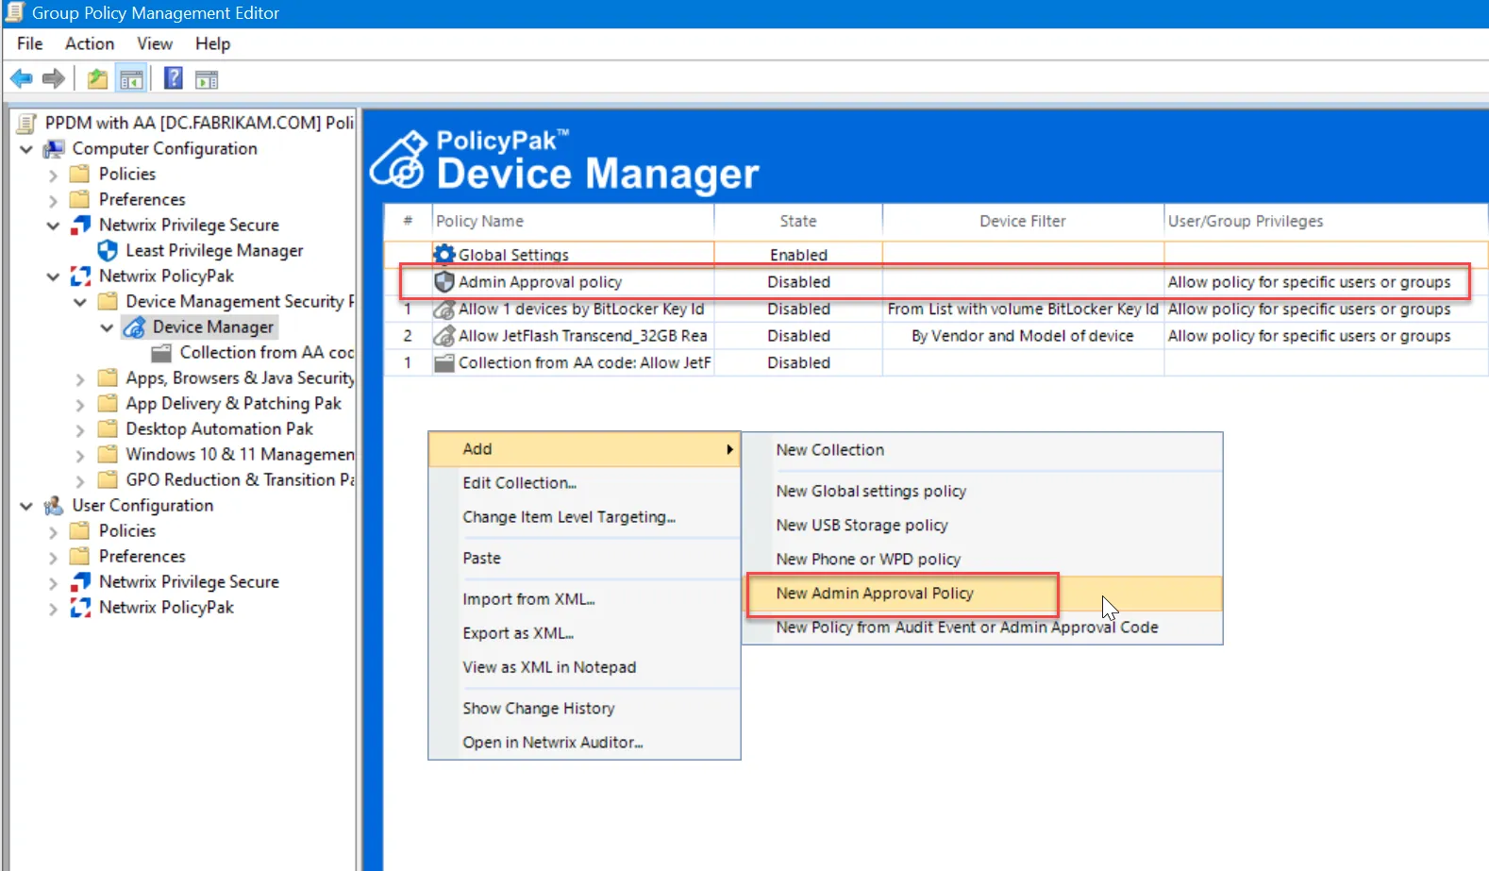The image size is (1489, 871).
Task: Open the Action menu
Action: coord(90,43)
